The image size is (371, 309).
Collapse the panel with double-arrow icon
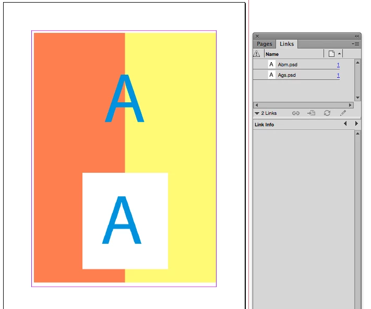tap(356, 36)
